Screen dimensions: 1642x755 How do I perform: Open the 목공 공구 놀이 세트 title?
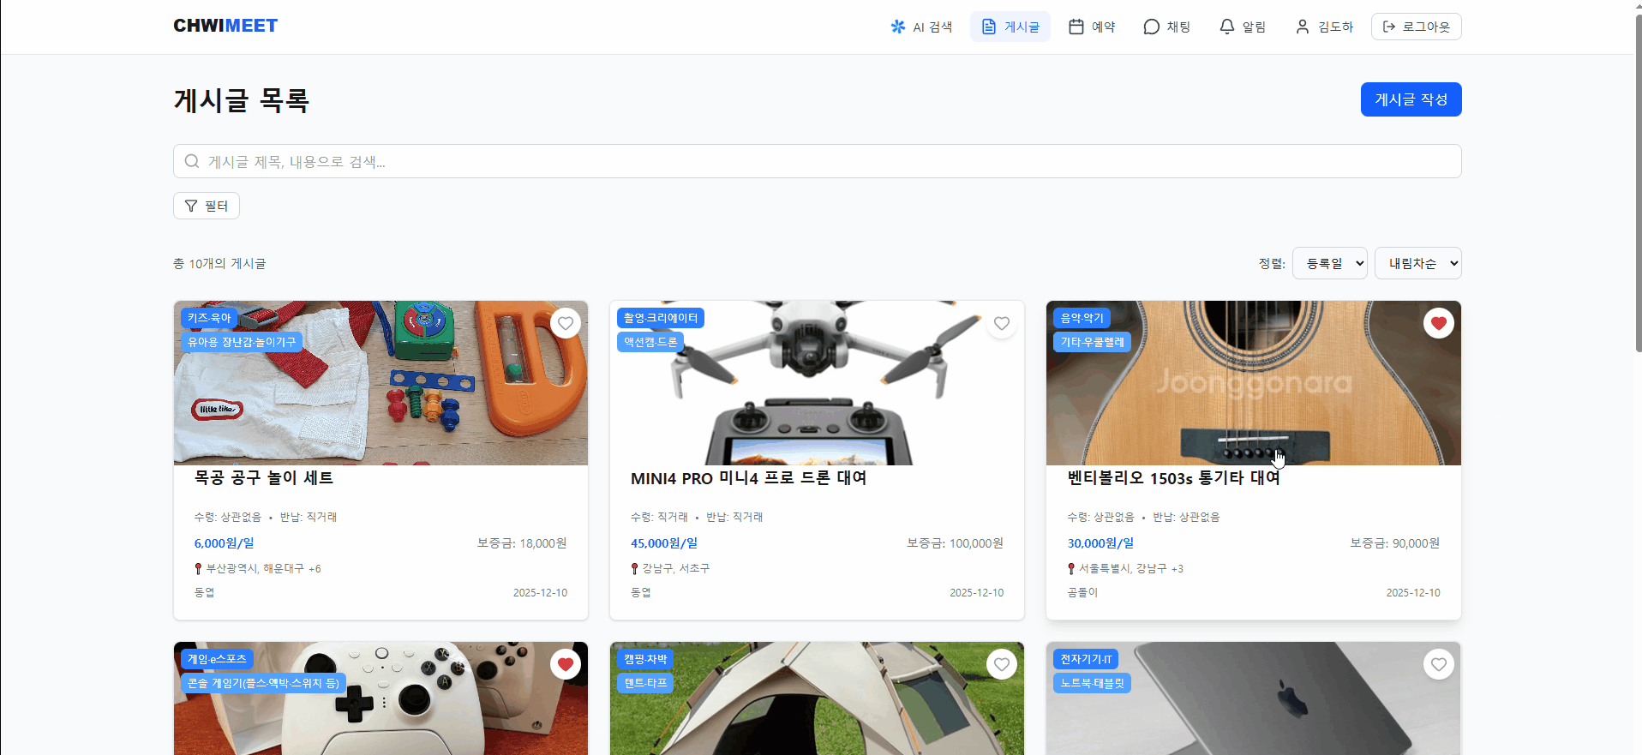(x=264, y=478)
